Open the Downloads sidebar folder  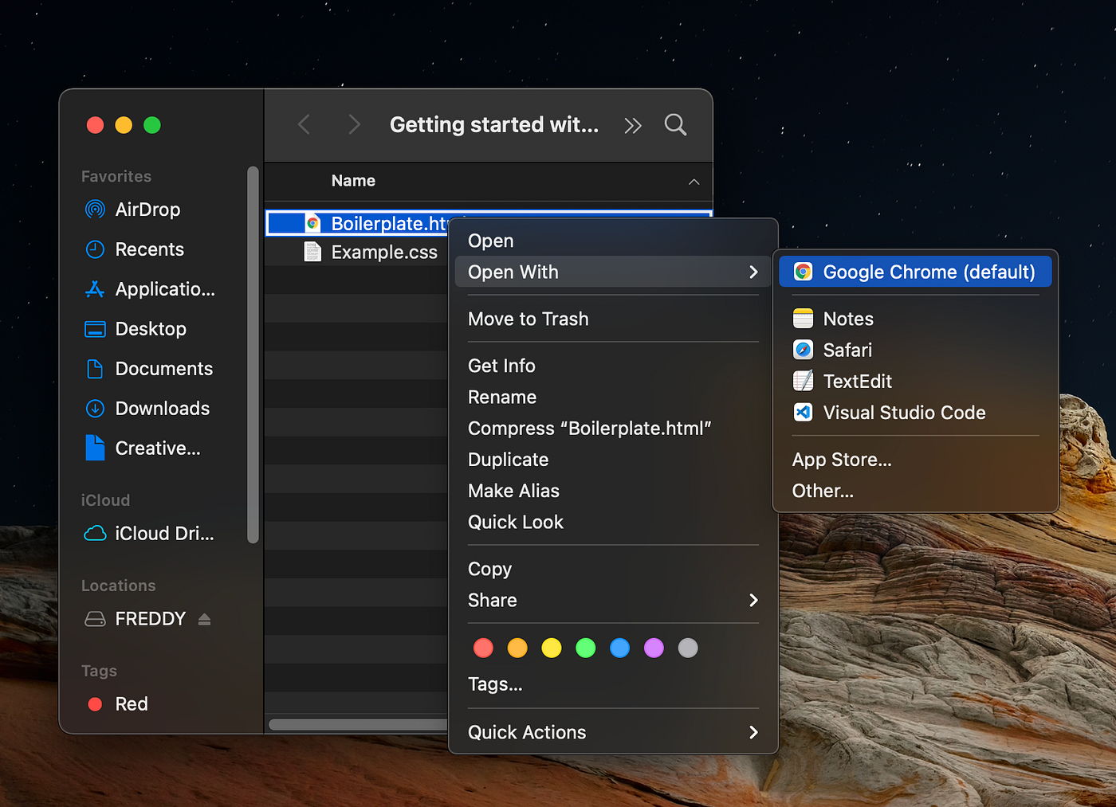(x=161, y=408)
